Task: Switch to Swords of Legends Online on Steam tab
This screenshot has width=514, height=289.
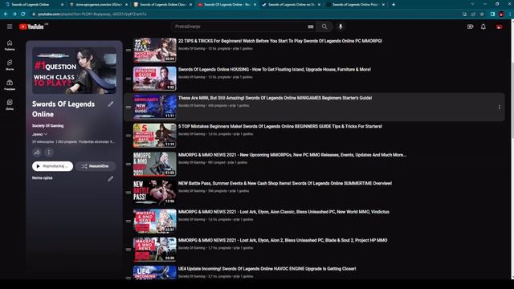Action: (291, 5)
